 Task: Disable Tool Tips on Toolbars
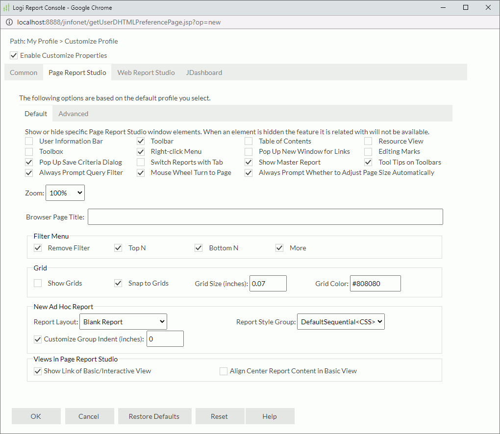coord(369,162)
